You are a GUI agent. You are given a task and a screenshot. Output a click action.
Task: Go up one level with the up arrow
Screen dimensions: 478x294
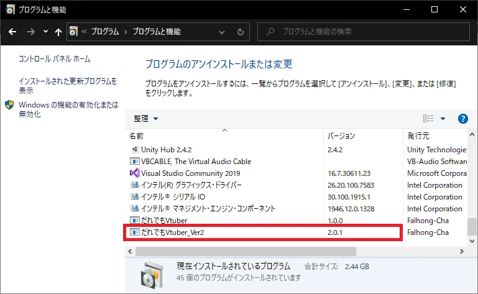click(x=58, y=32)
